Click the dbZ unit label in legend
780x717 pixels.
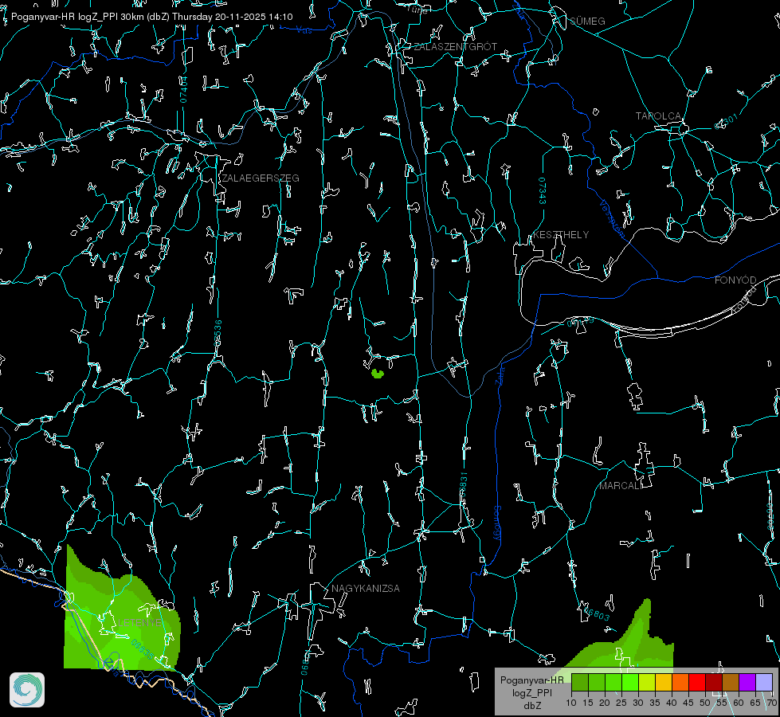[532, 706]
